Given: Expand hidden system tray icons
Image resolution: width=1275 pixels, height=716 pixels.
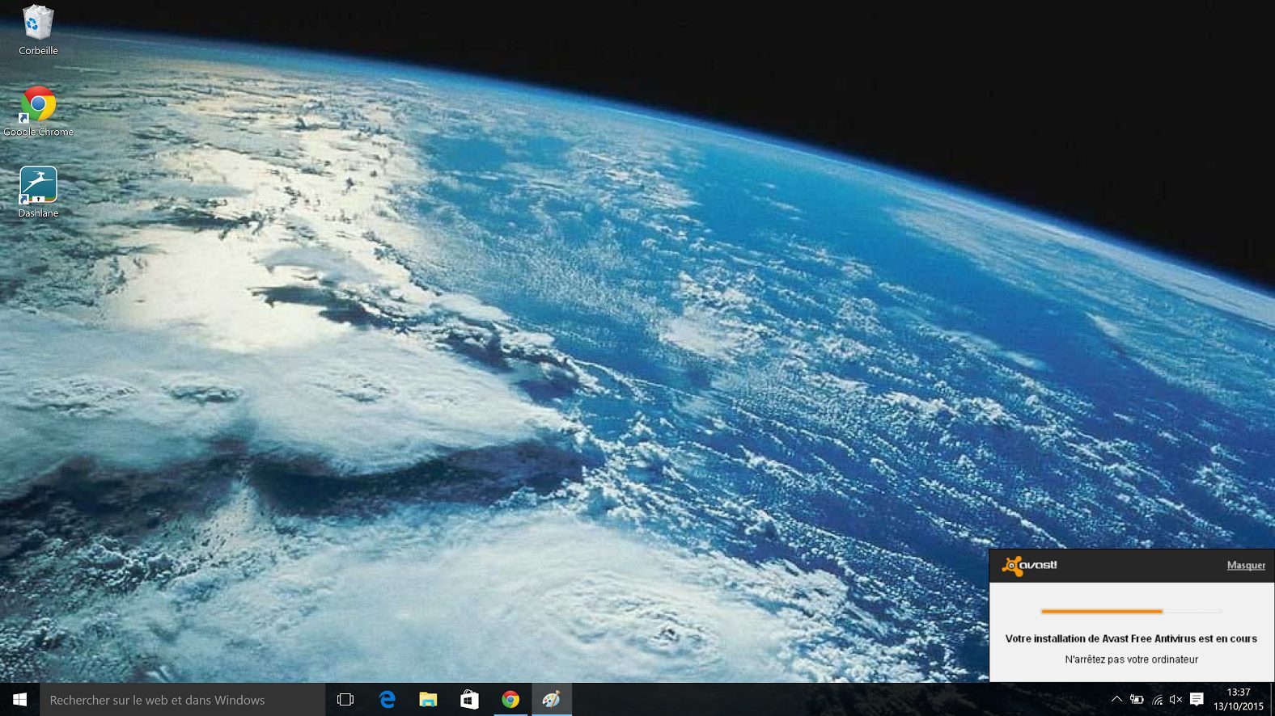Looking at the screenshot, I should tap(1116, 700).
